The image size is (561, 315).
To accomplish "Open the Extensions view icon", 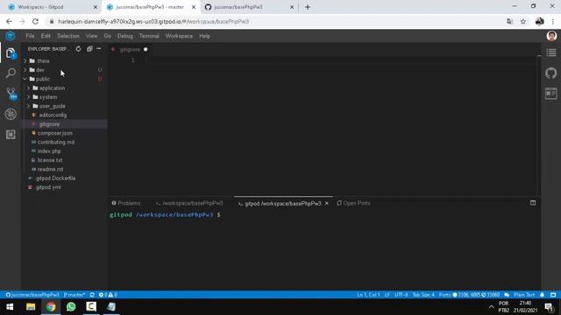I will click(11, 134).
